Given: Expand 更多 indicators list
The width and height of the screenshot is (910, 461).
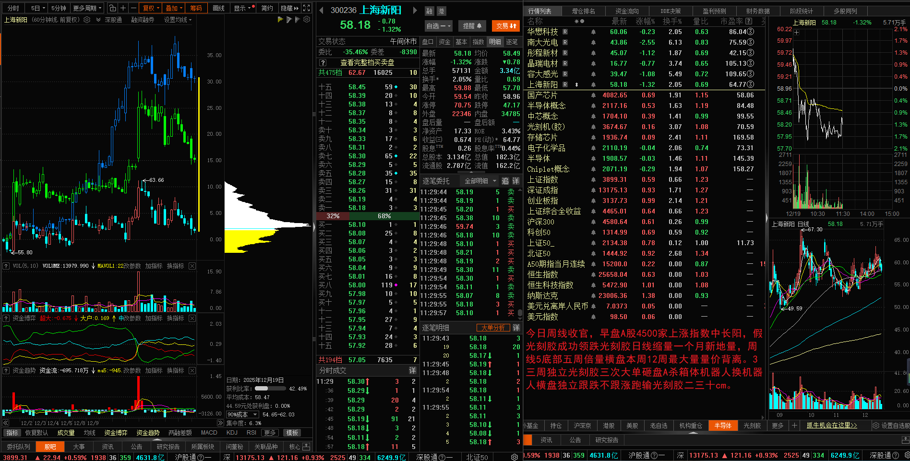Looking at the screenshot, I should coord(270,433).
